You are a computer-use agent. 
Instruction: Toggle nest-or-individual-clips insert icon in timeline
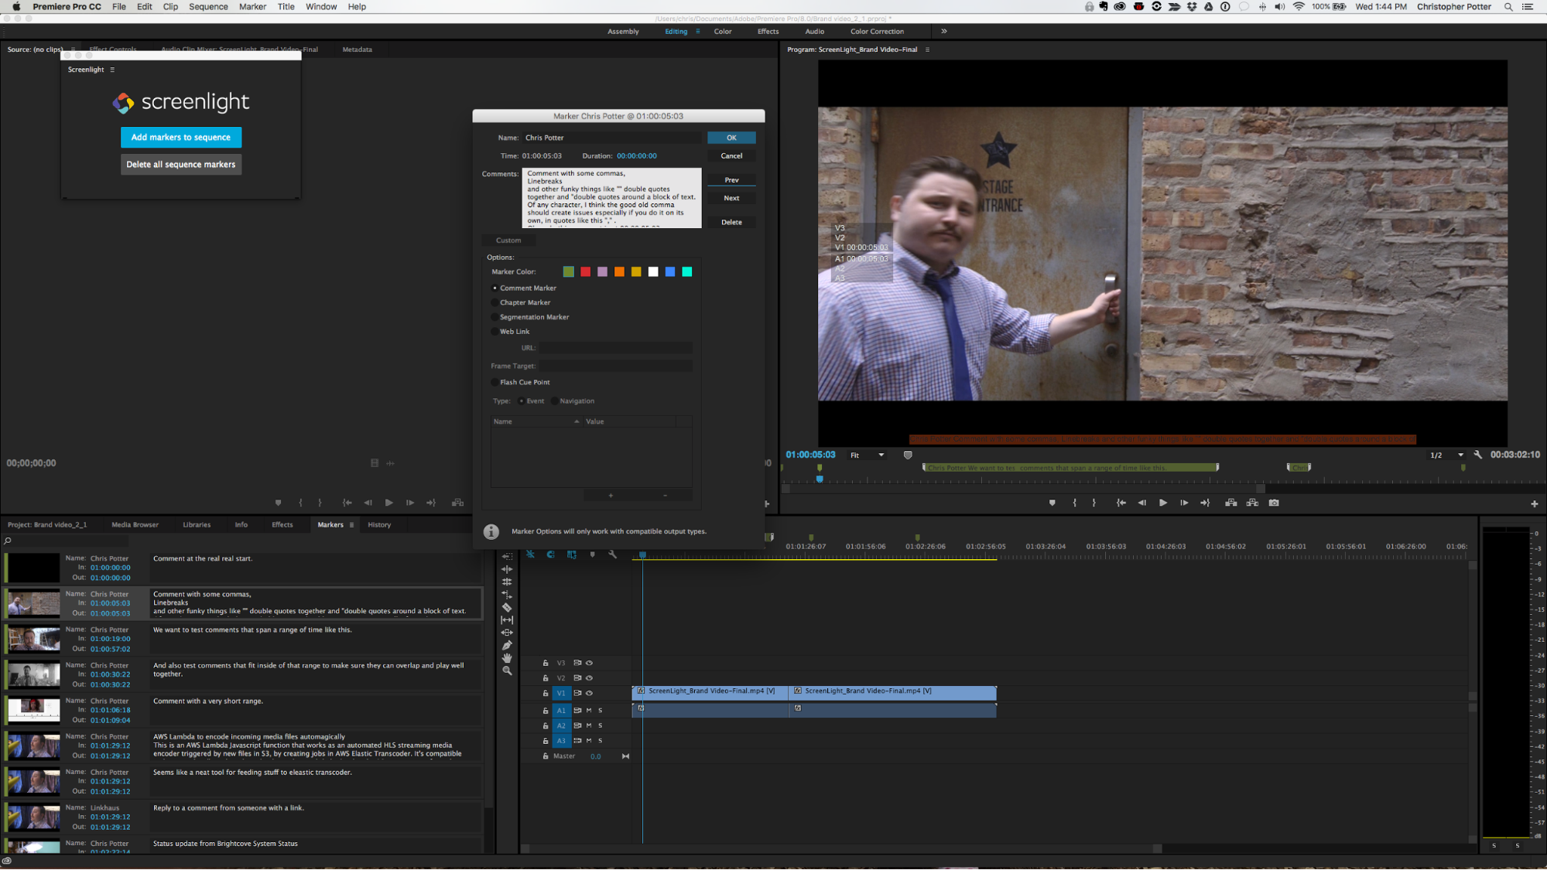coord(530,554)
